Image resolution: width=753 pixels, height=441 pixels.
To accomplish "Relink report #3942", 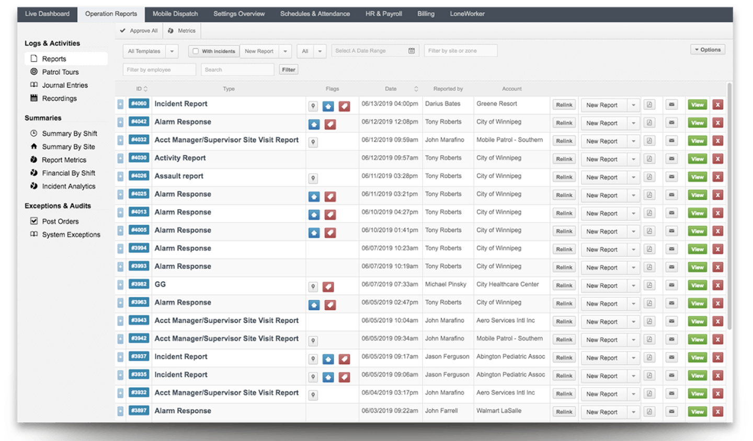I will click(x=564, y=340).
